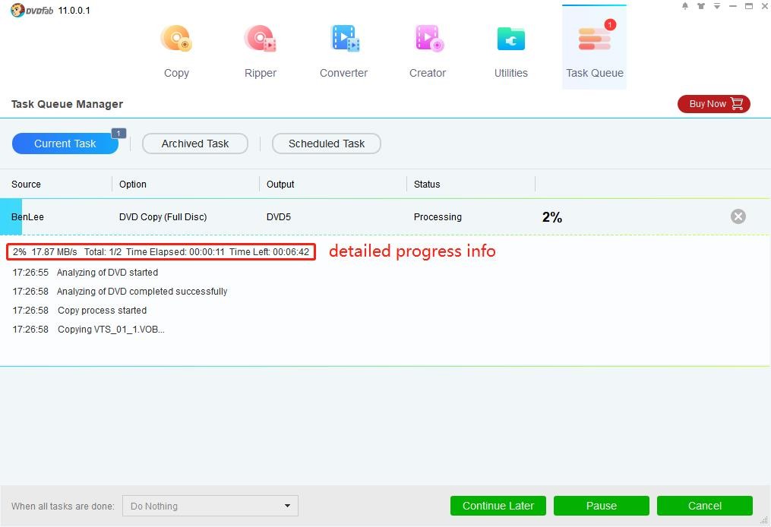
Task: Switch to the Converter module
Action: coord(343,50)
